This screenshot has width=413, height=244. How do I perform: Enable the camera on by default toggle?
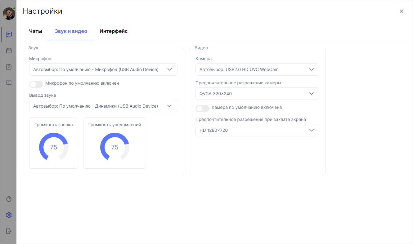pos(202,108)
